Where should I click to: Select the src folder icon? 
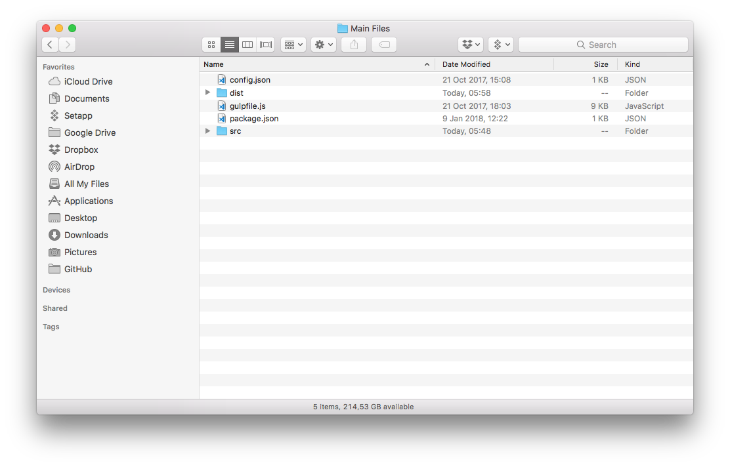point(222,131)
